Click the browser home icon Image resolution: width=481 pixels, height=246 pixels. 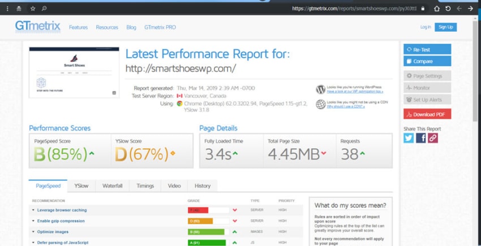click(x=437, y=8)
